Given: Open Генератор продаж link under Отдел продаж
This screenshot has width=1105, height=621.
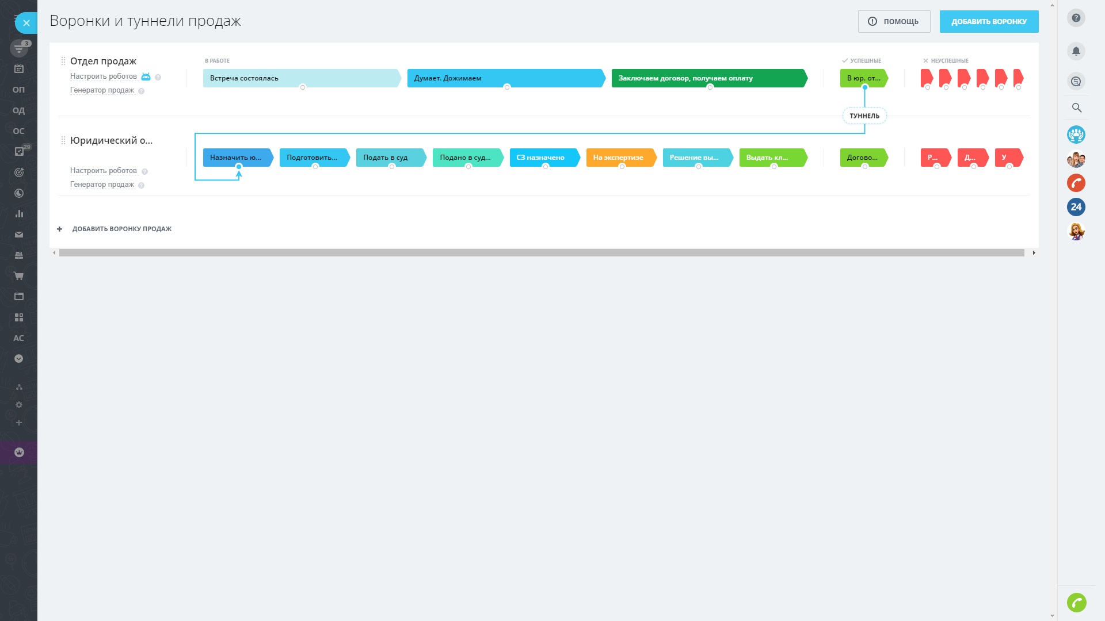Looking at the screenshot, I should (102, 90).
